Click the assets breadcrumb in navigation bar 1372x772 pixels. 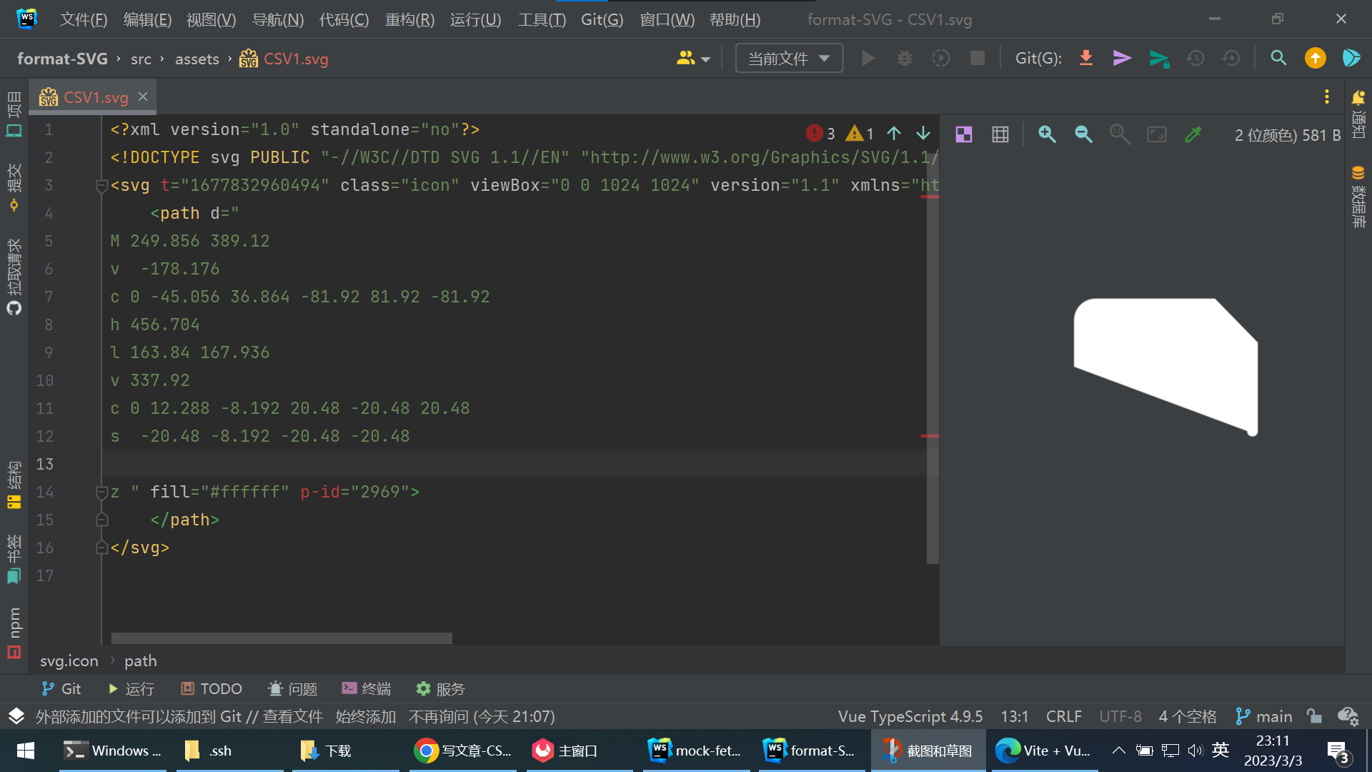[x=197, y=59]
